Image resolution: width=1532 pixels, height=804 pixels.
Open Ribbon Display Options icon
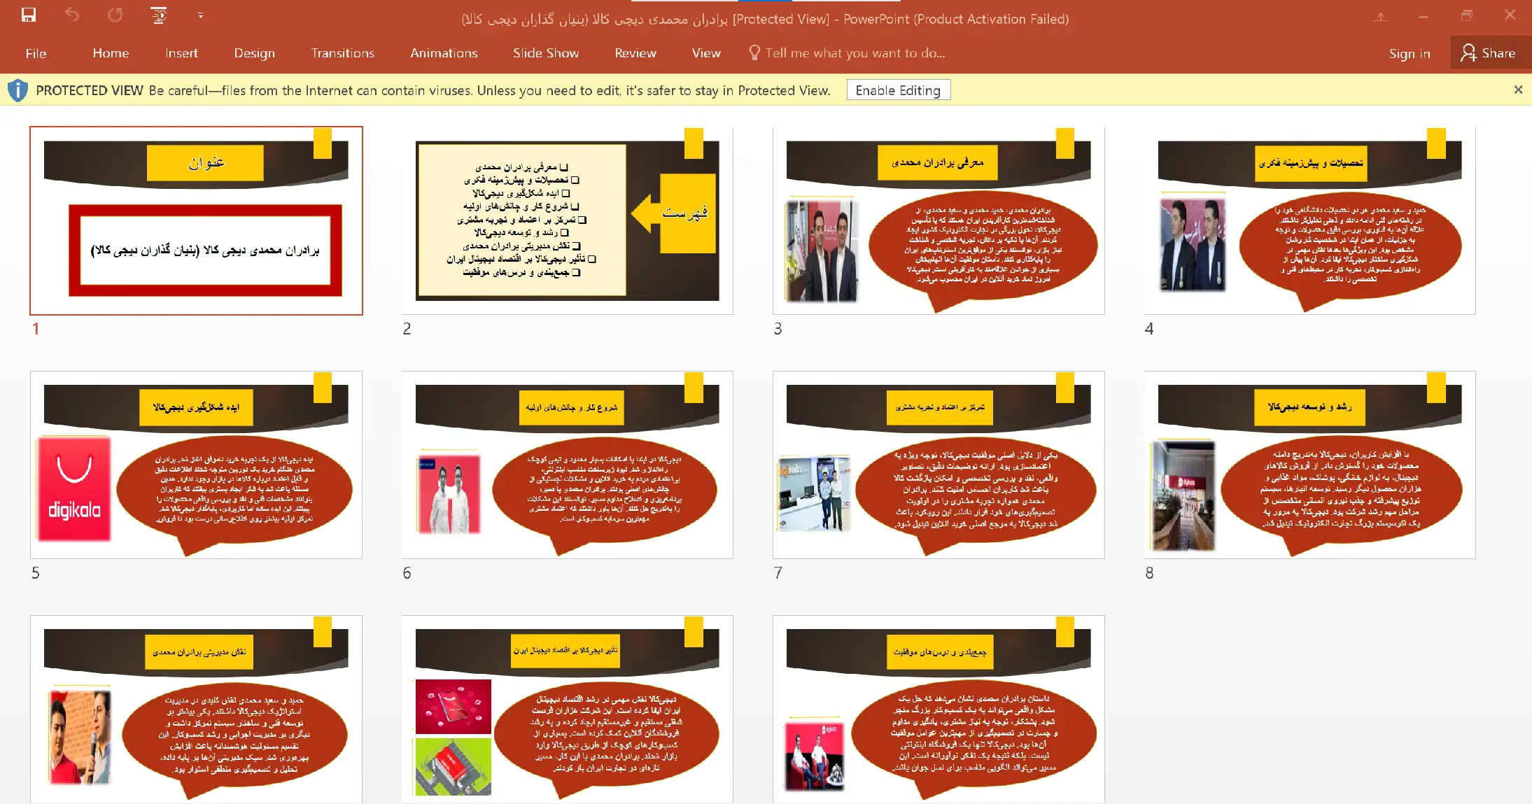click(x=1380, y=16)
